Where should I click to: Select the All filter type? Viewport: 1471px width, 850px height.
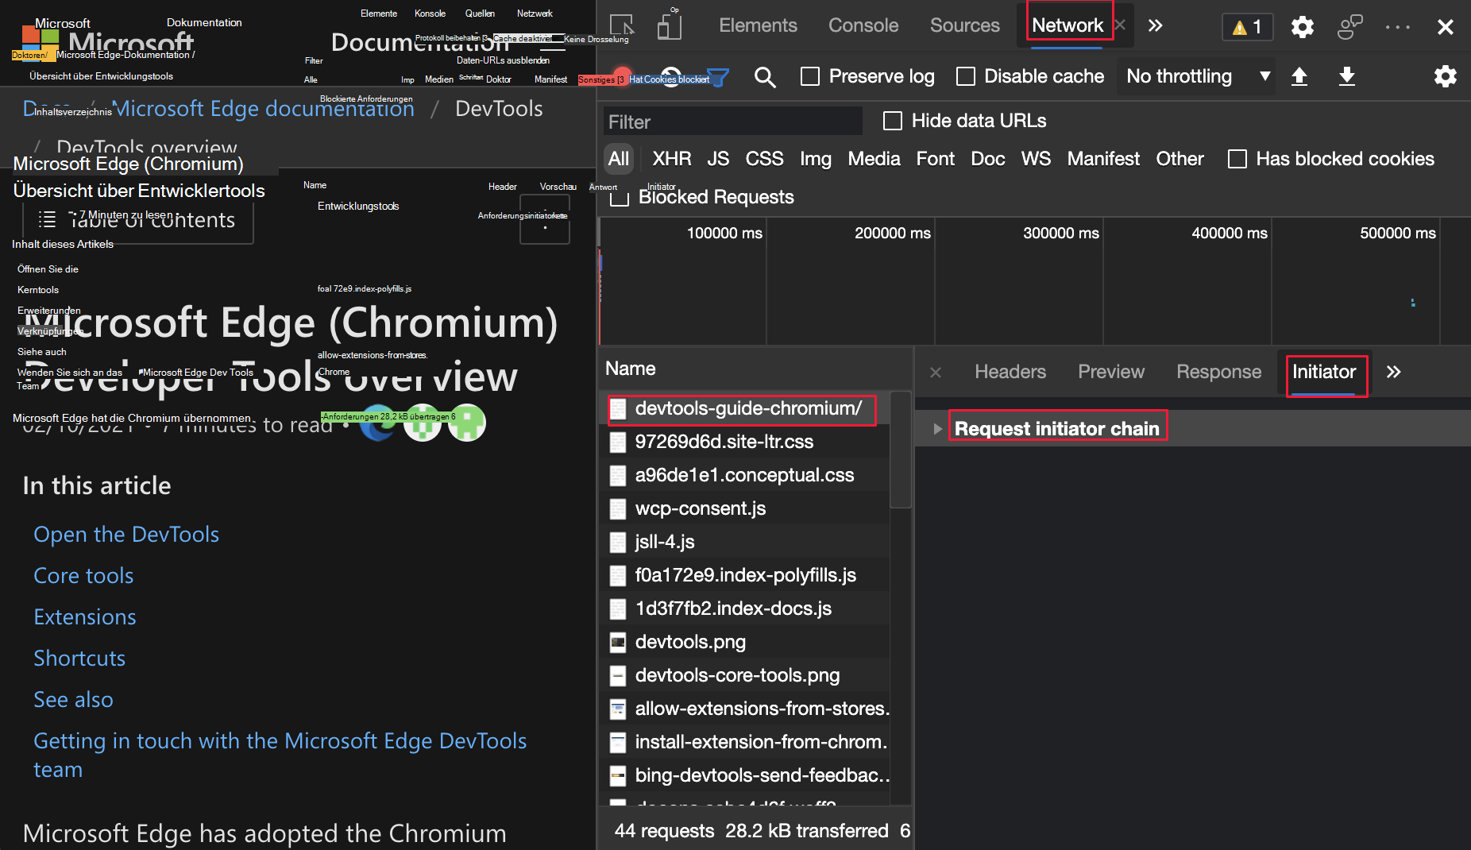coord(619,159)
